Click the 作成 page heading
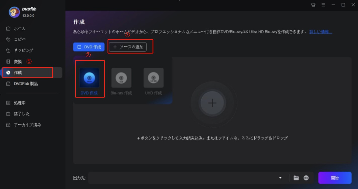This screenshot has height=189, width=358. pyautogui.click(x=79, y=22)
